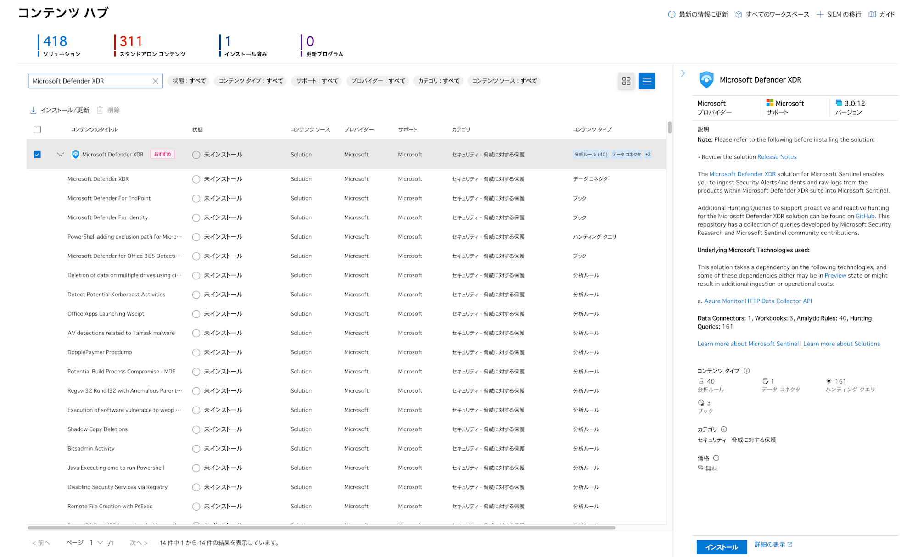918x557 pixels.
Task: Switch to list view
Action: (647, 81)
